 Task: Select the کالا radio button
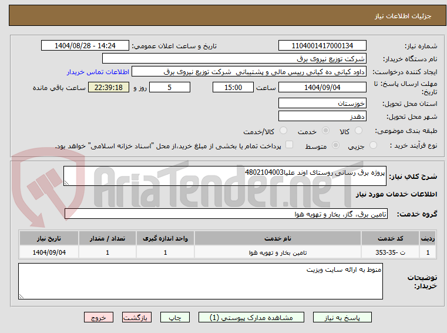tap(358, 131)
